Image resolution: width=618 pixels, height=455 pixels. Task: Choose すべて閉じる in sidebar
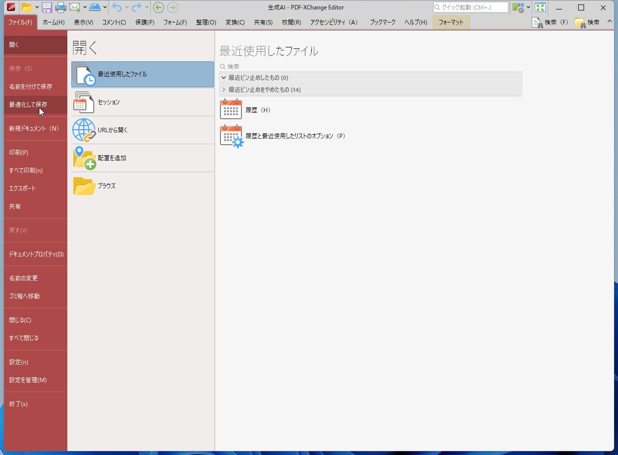pyautogui.click(x=35, y=338)
